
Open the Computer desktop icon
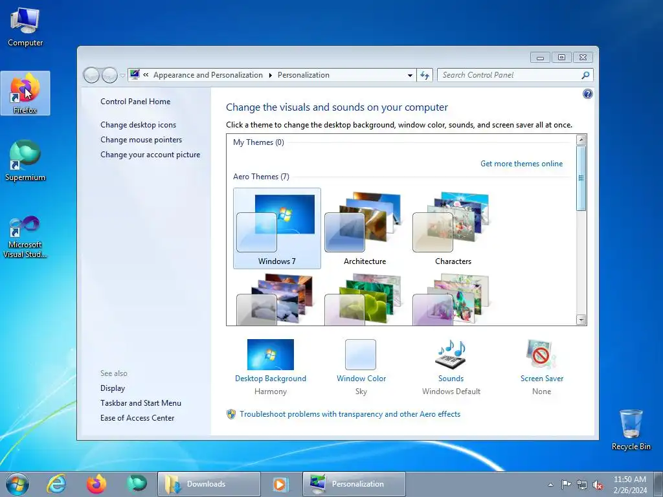tap(25, 27)
